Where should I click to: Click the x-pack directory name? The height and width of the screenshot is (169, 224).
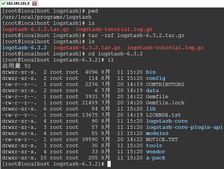coord(156,158)
